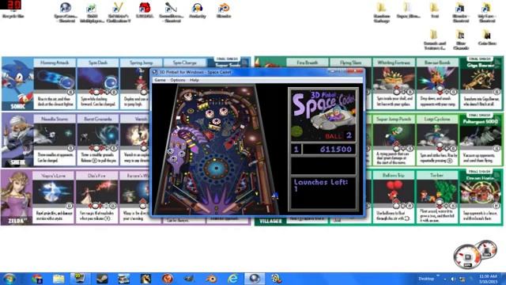Click the 611500 score display
The width and height of the screenshot is (506, 285).
[329, 150]
